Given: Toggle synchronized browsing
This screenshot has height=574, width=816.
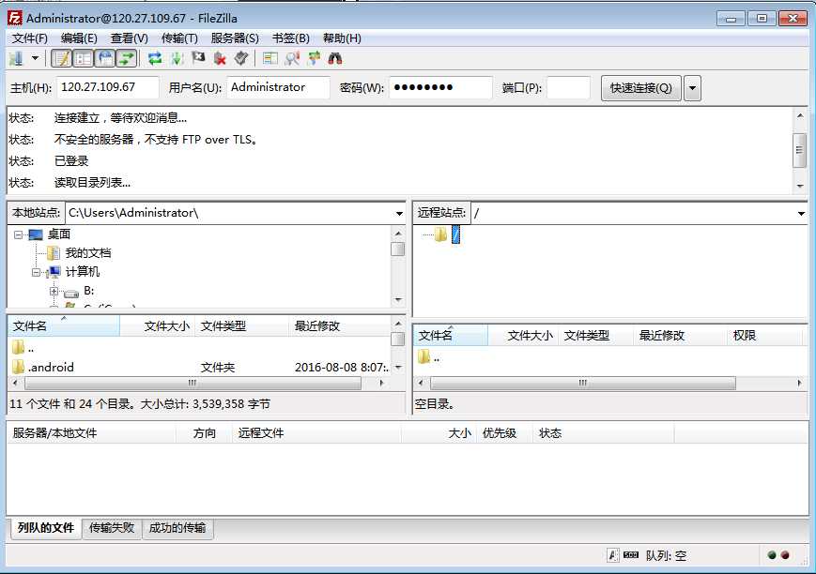Looking at the screenshot, I should (x=314, y=58).
